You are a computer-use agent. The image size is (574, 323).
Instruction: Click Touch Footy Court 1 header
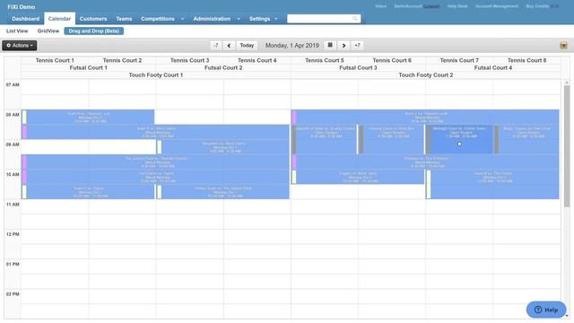point(156,75)
